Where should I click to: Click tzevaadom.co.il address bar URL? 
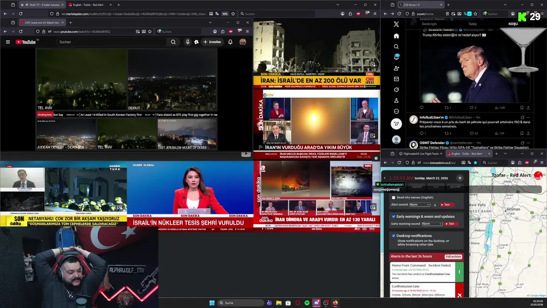point(438,163)
